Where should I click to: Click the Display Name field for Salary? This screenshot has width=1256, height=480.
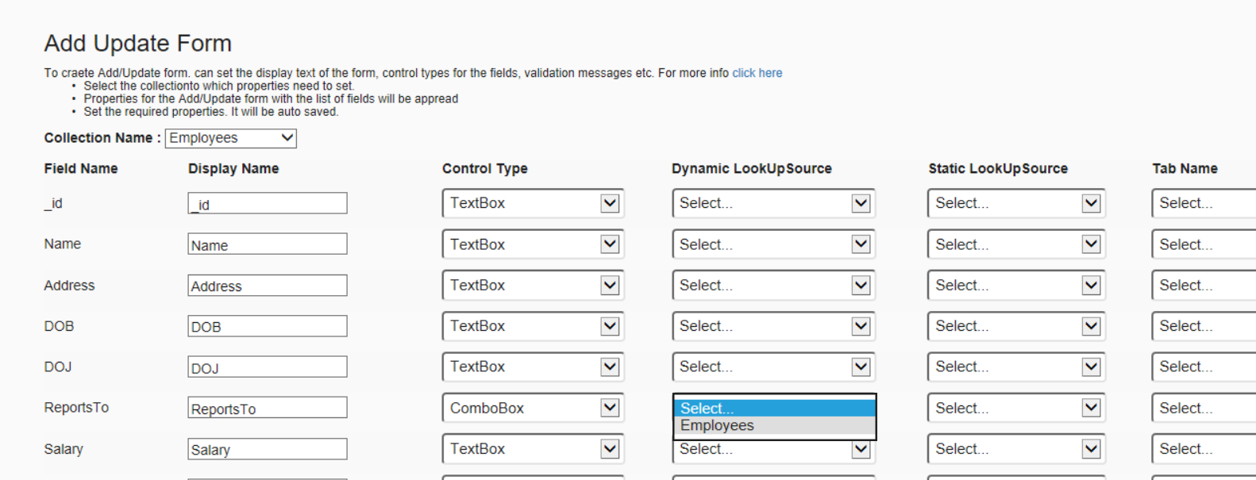click(x=268, y=449)
